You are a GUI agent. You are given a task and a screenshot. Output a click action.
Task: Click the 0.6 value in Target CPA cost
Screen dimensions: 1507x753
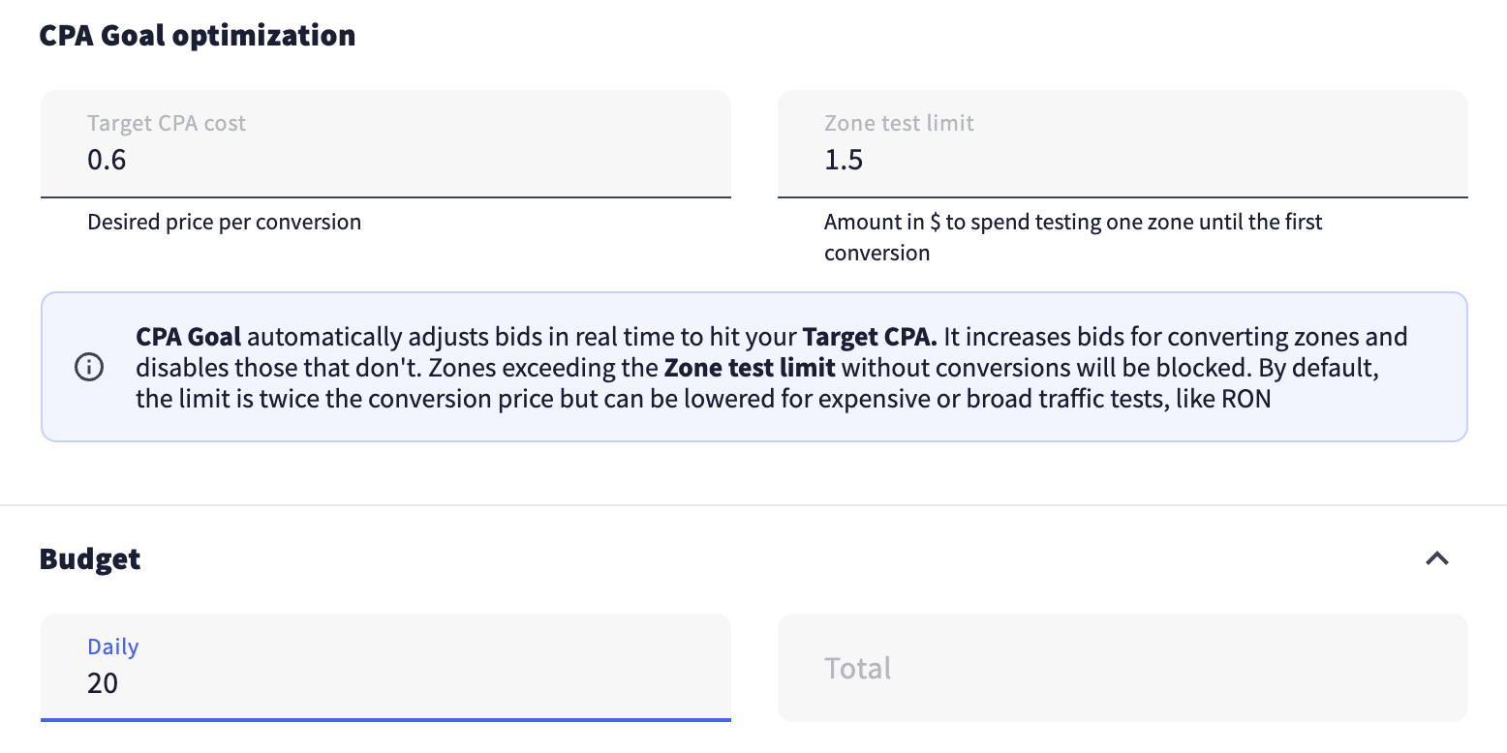point(107,160)
